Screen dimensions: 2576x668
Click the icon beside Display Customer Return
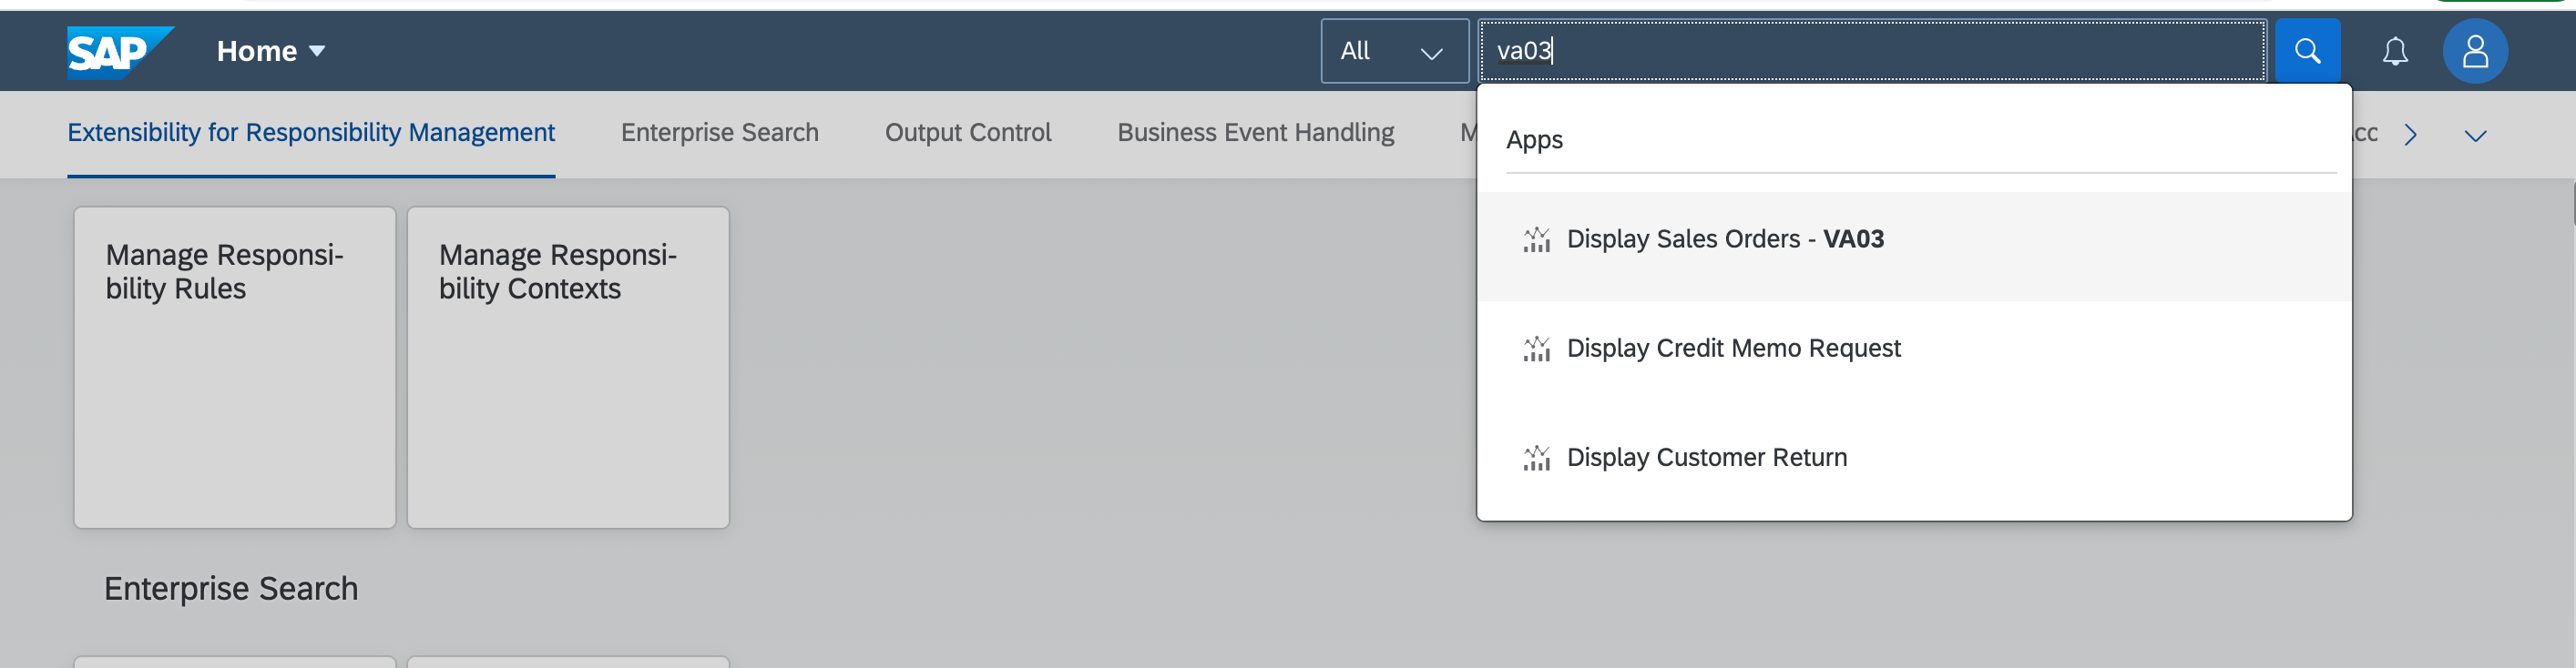click(x=1536, y=457)
